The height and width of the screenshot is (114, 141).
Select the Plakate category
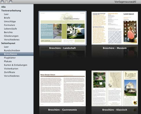pos(8,61)
